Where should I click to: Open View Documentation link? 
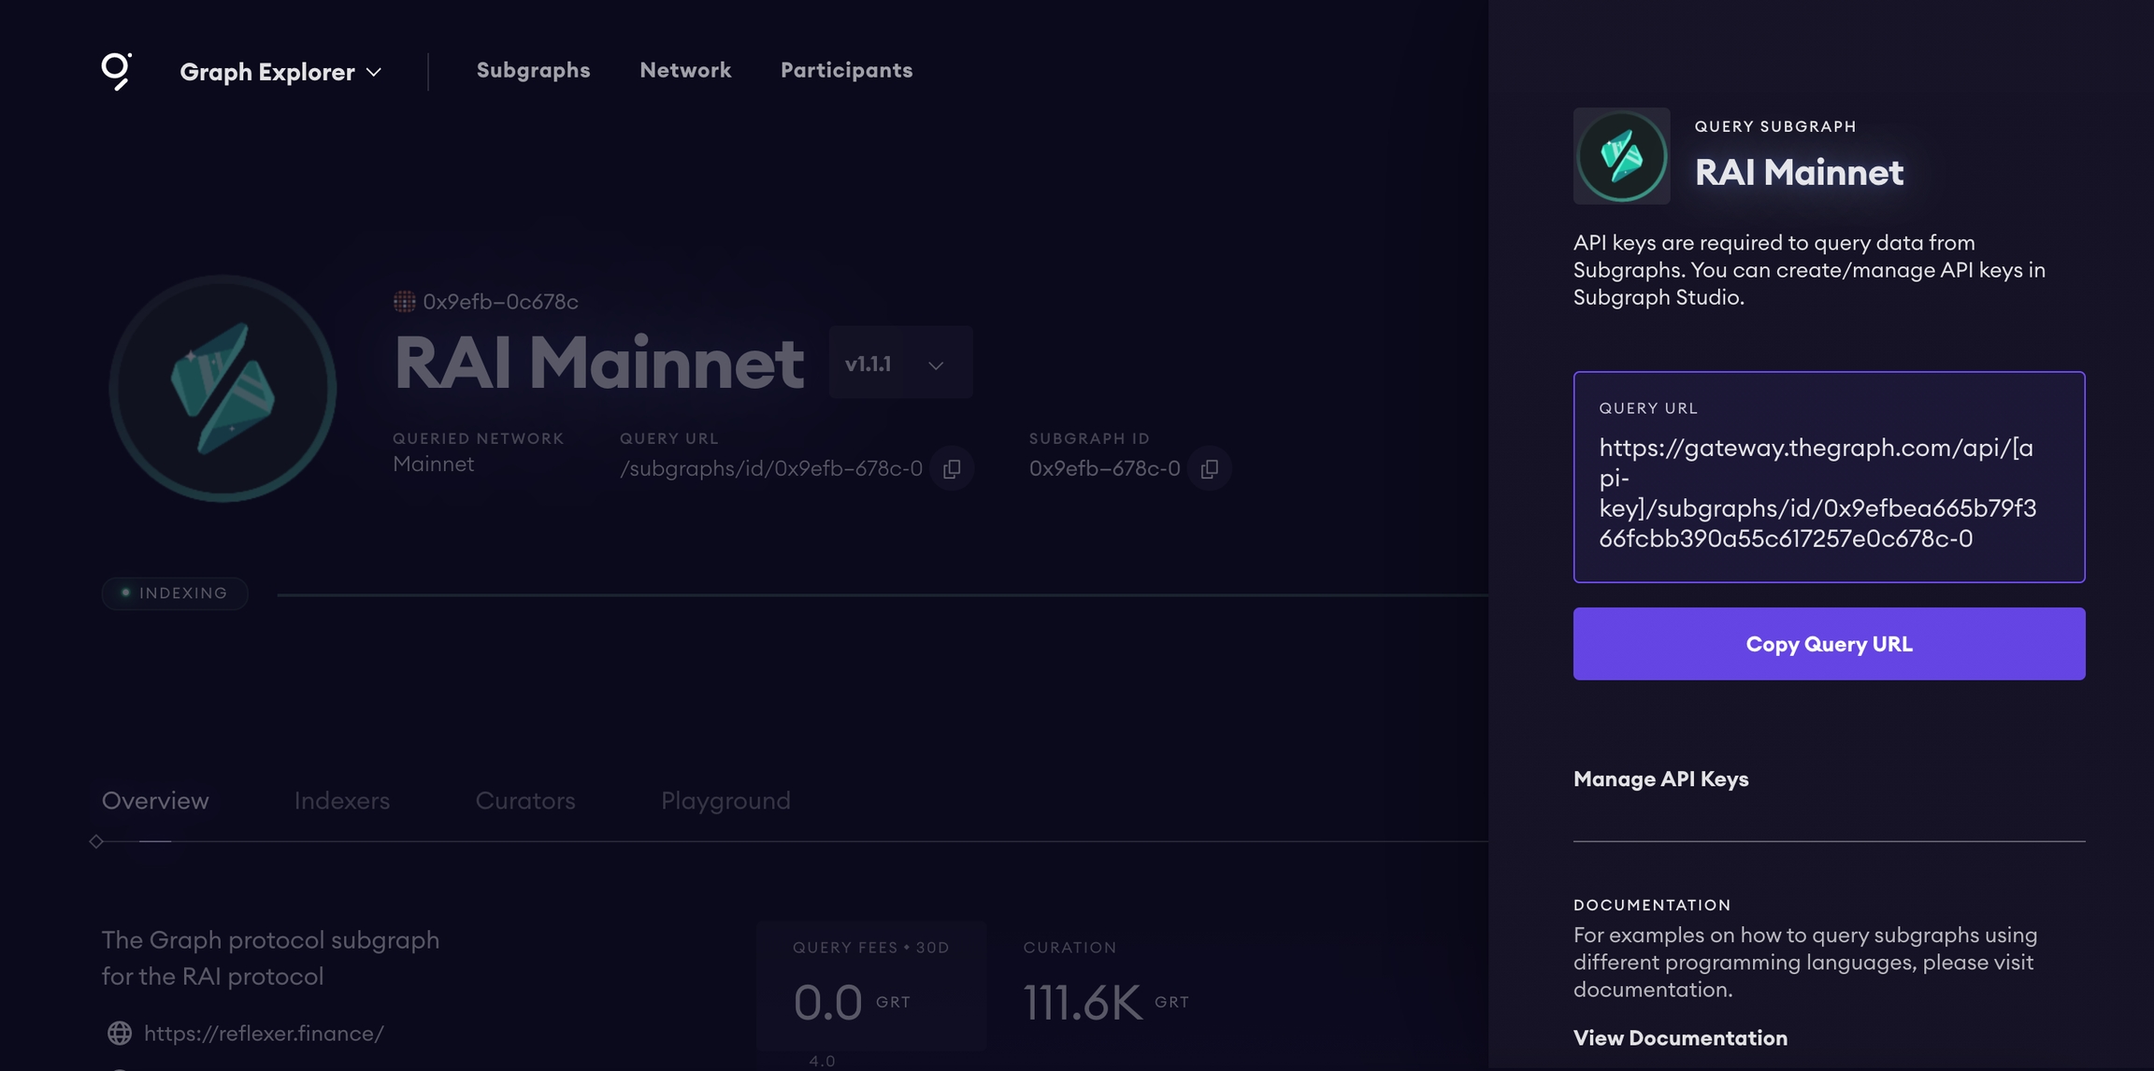[1680, 1038]
